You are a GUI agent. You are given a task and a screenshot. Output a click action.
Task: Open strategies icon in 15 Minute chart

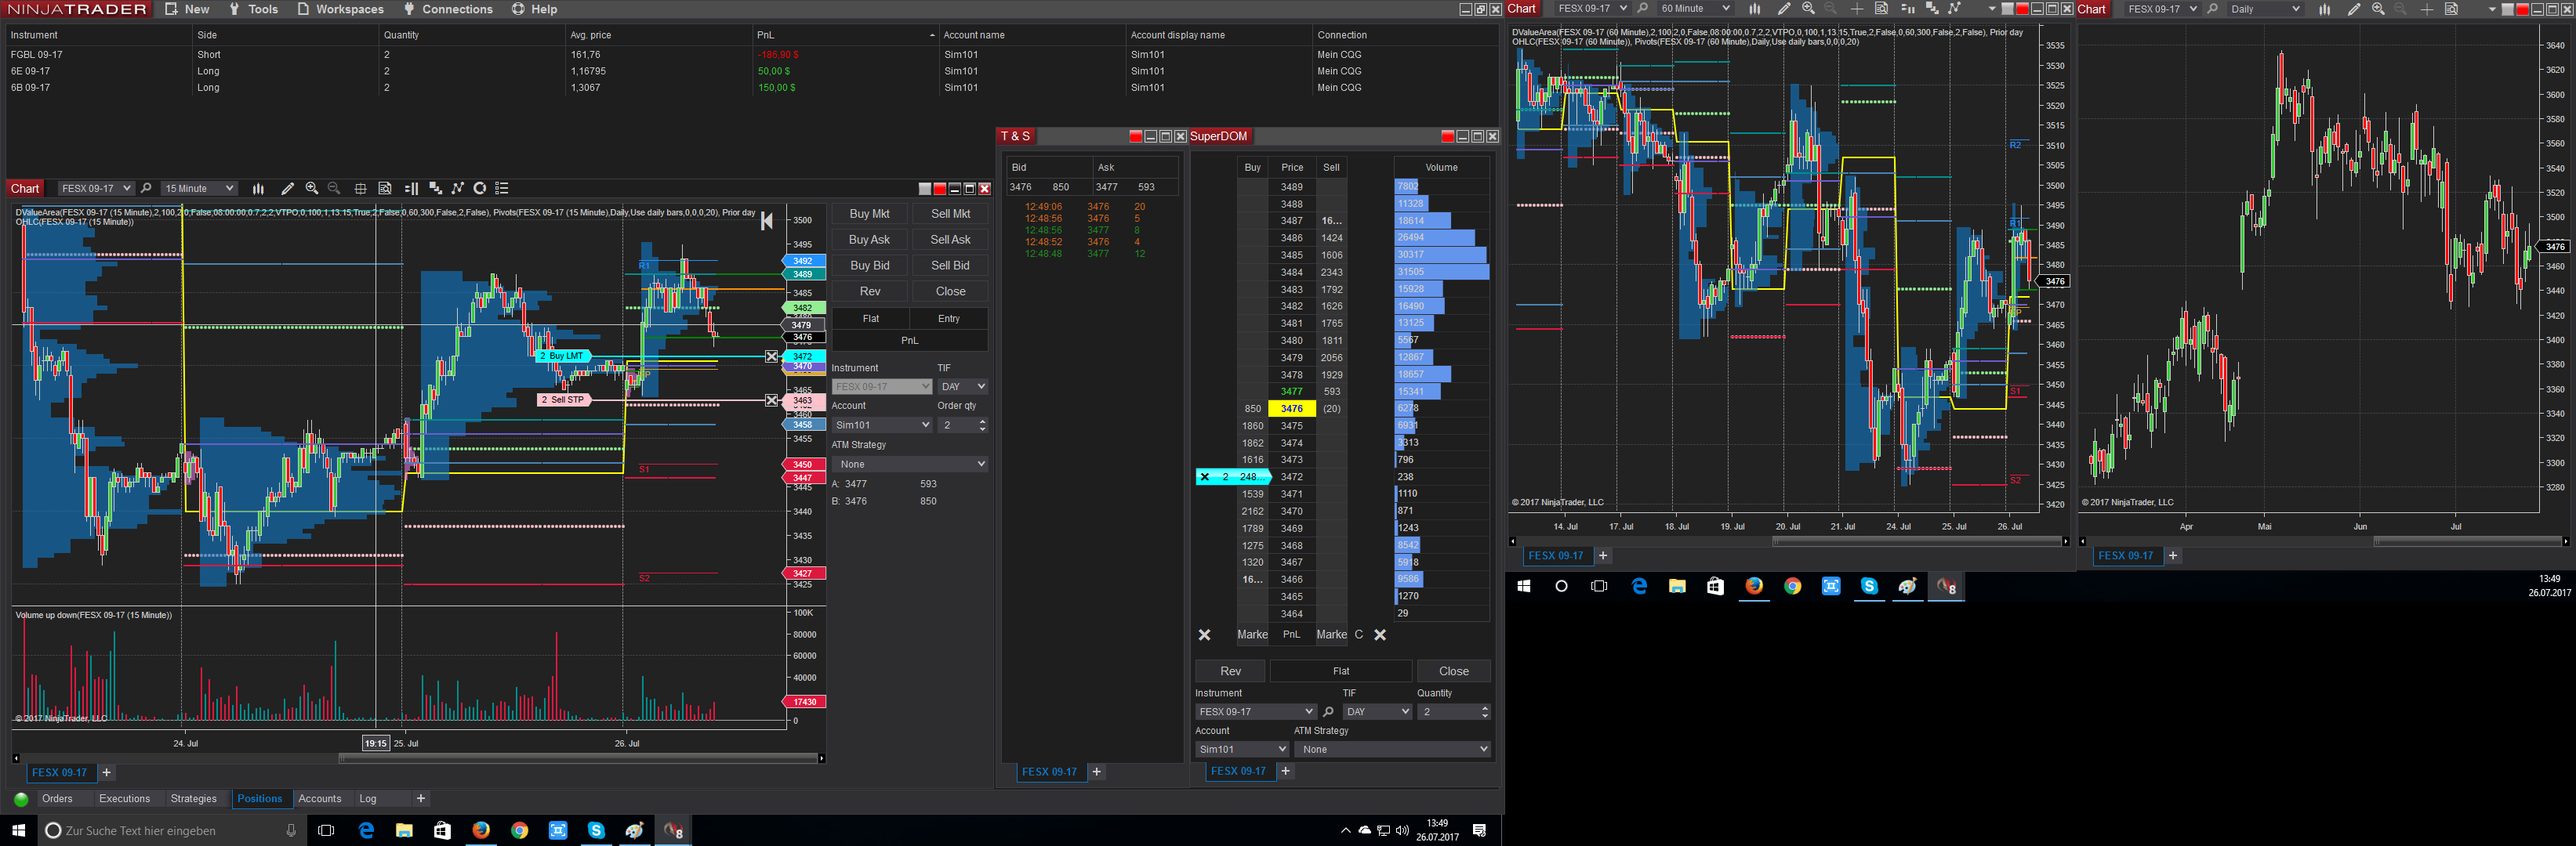tap(458, 189)
